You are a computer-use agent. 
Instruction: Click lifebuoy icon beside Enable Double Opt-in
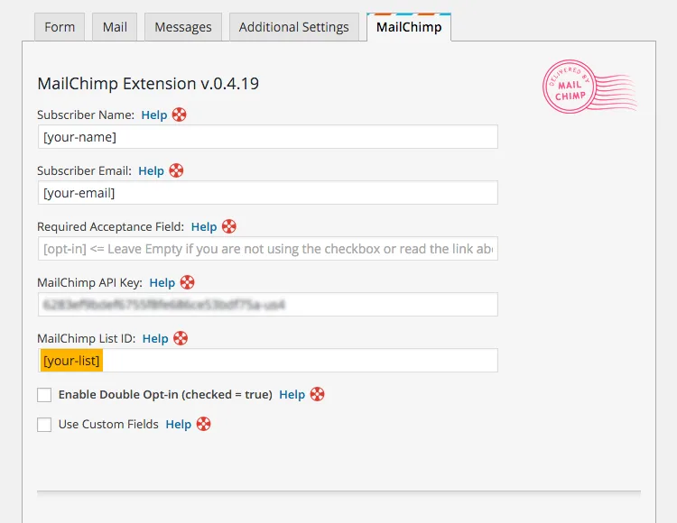(x=317, y=395)
